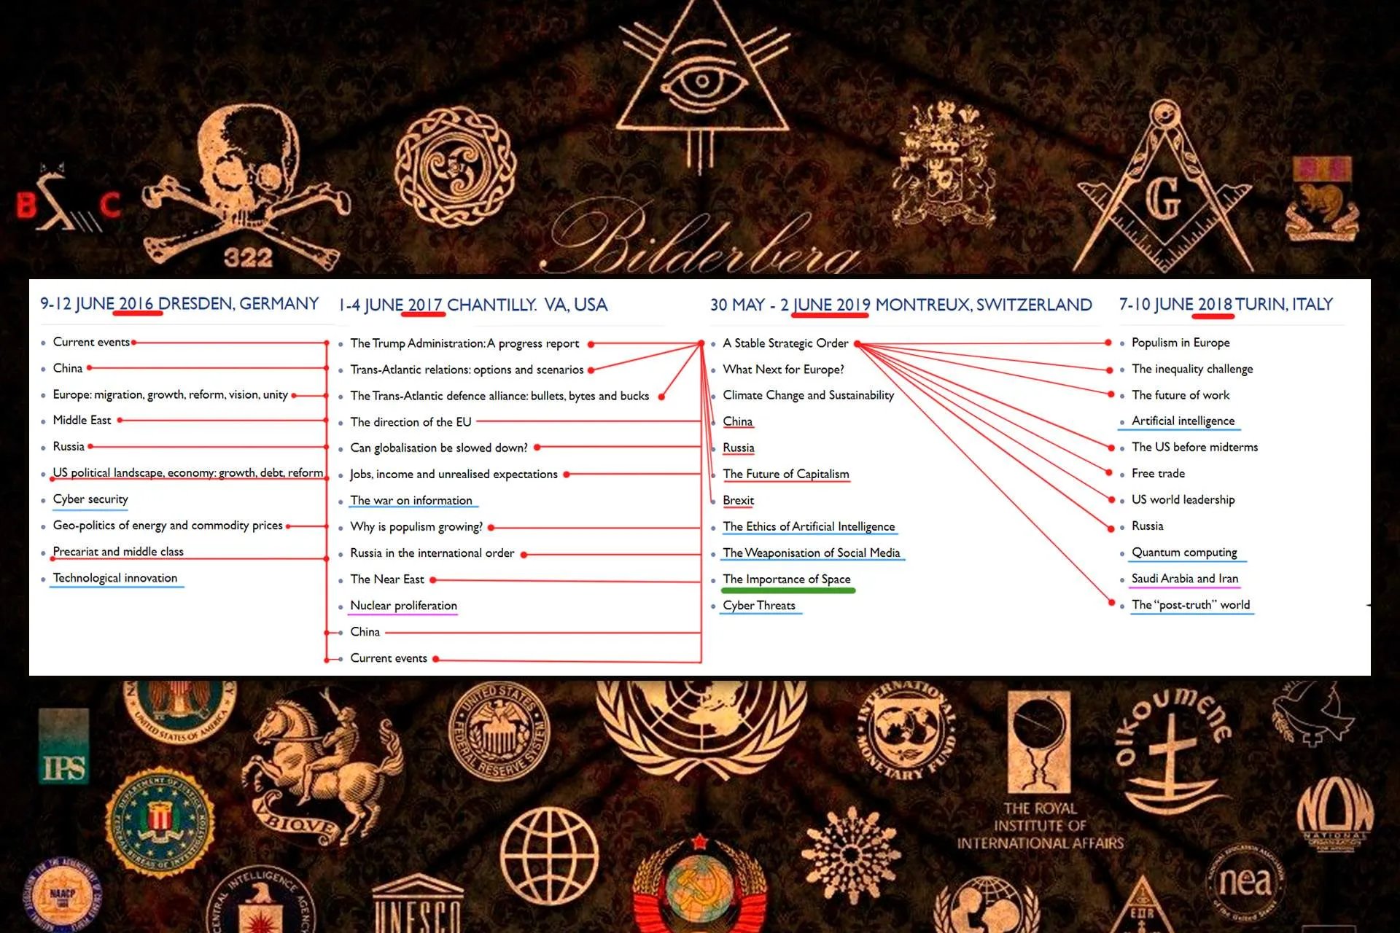Click 'Quantum computing' in the 2018 list
Image resolution: width=1400 pixels, height=933 pixels.
pyautogui.click(x=1184, y=553)
